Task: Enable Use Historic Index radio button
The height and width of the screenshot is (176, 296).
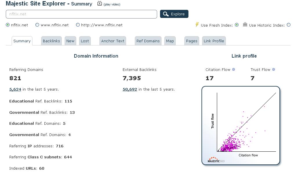Action: pos(289,25)
